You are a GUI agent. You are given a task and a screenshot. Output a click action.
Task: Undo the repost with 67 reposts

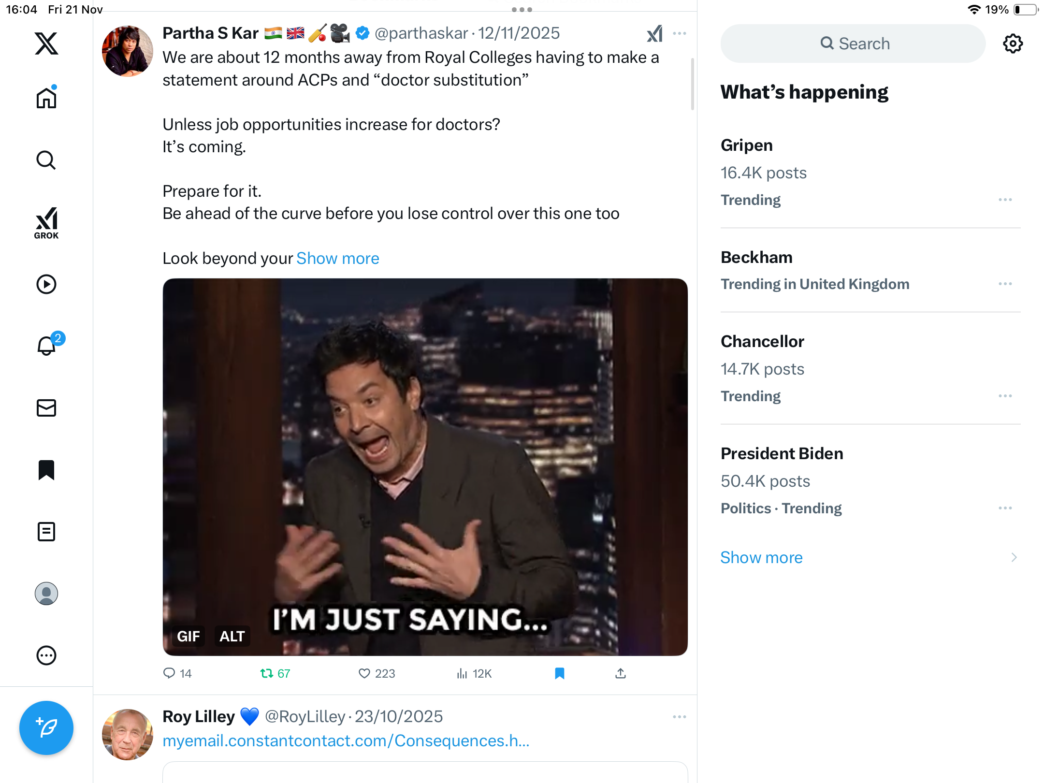267,673
